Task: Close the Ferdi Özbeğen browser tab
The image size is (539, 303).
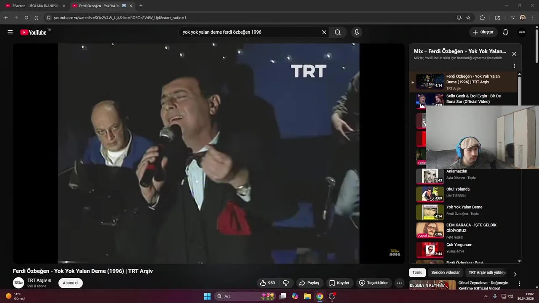Action: click(x=131, y=6)
